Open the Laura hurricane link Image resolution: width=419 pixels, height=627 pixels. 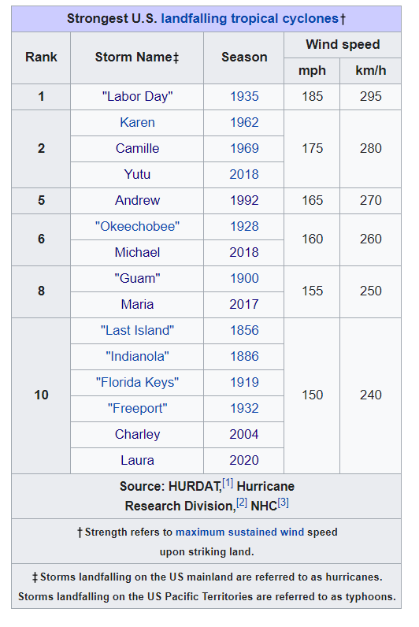pyautogui.click(x=137, y=460)
